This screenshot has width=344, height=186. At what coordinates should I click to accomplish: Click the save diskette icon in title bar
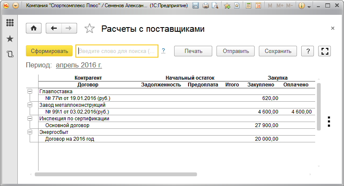pyautogui.click(x=195, y=6)
